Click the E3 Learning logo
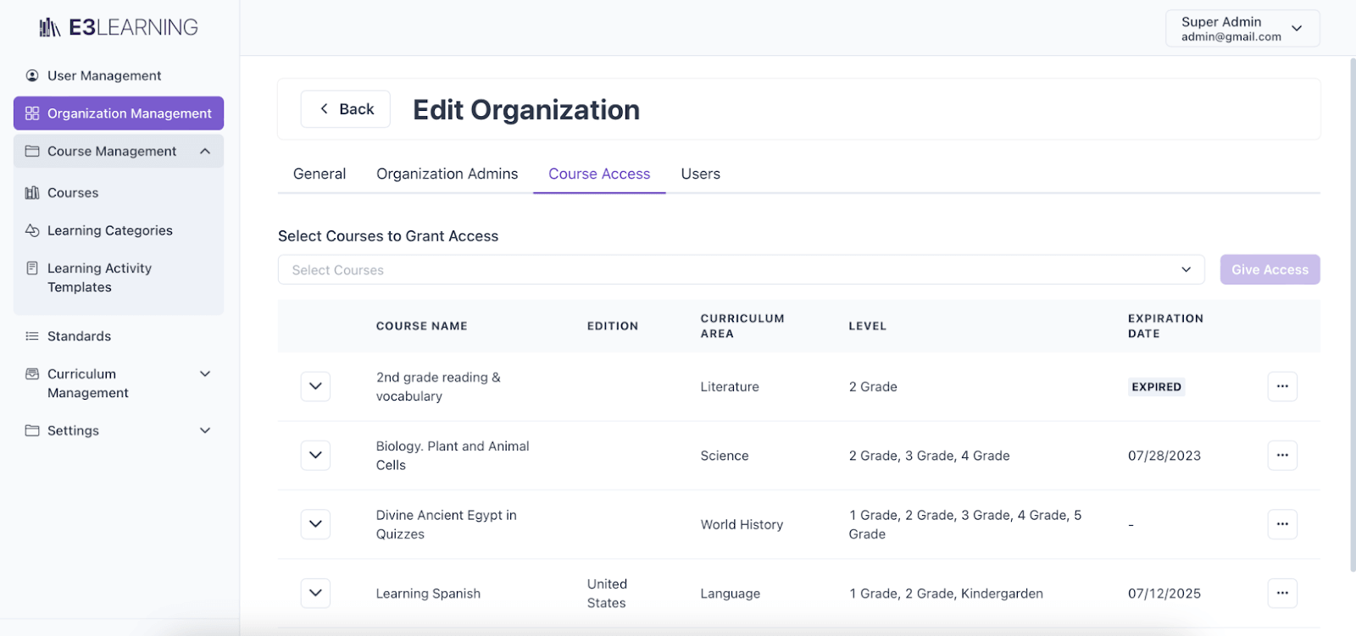The width and height of the screenshot is (1356, 636). pyautogui.click(x=119, y=28)
